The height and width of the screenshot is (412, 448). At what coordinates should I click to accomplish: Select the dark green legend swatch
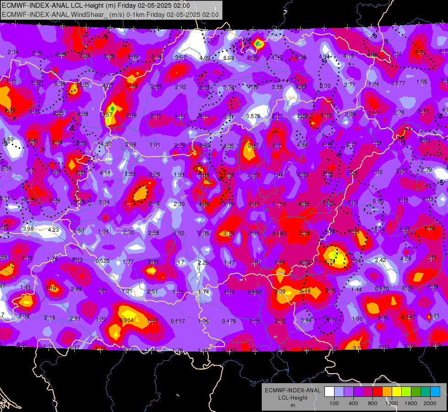[x=416, y=392]
